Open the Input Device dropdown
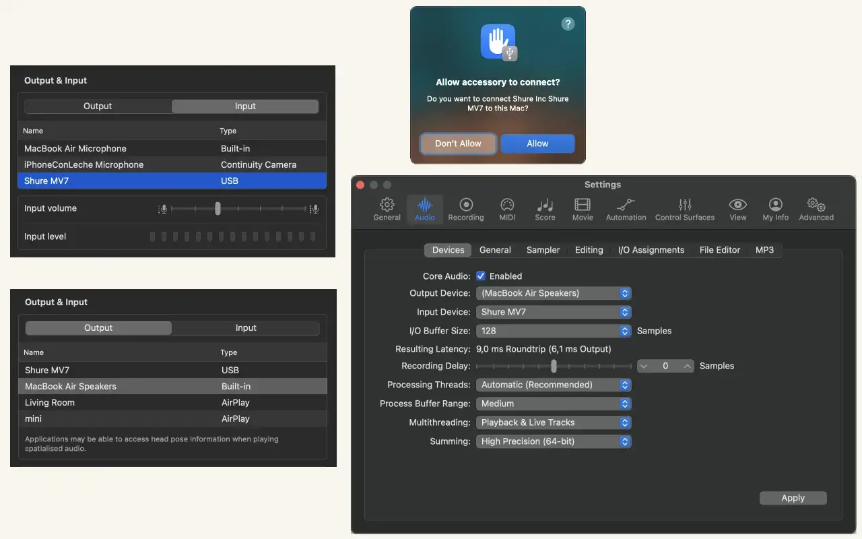 (x=554, y=312)
